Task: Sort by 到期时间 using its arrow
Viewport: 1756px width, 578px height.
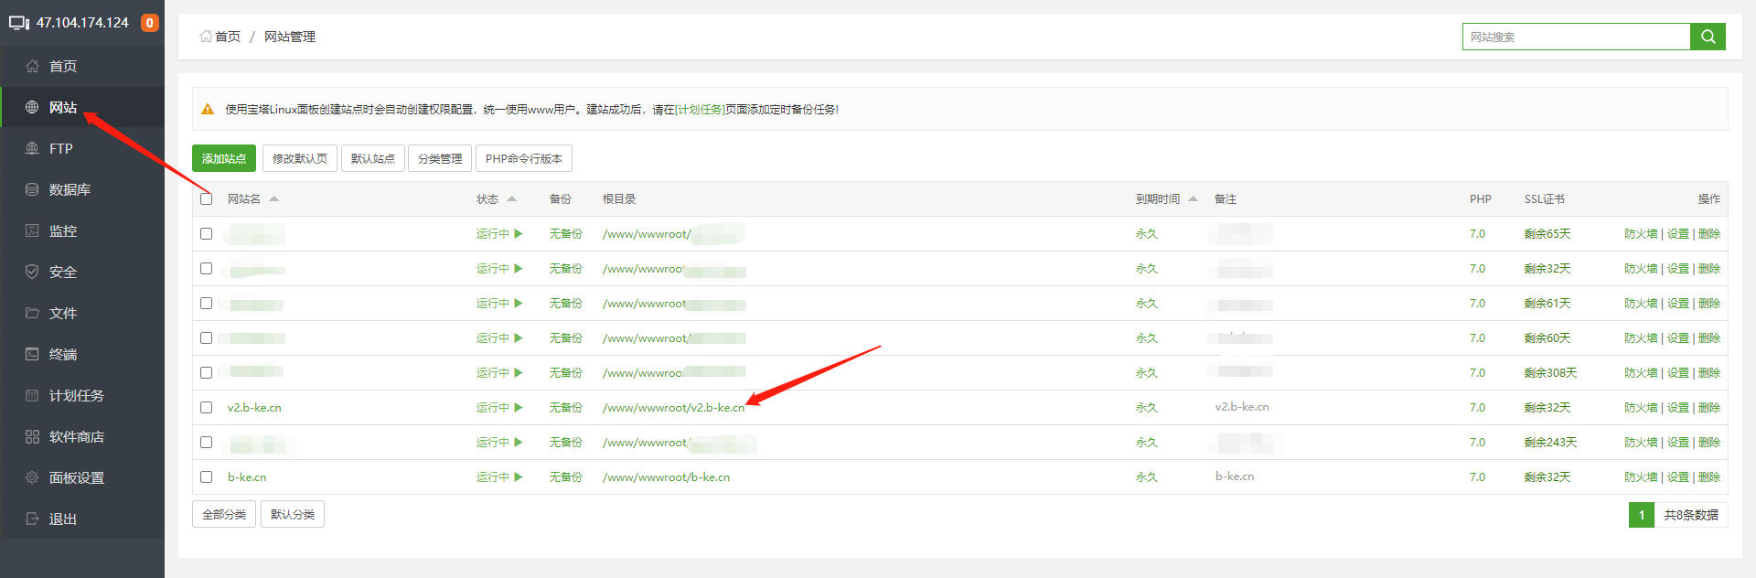Action: click(x=1193, y=198)
